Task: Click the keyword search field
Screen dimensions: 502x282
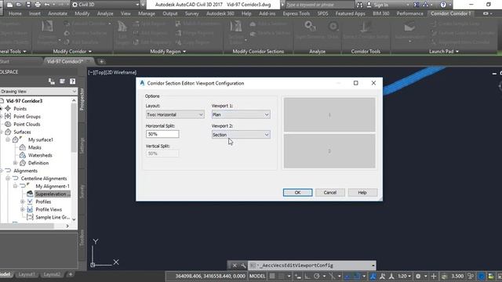Action: 319,5
